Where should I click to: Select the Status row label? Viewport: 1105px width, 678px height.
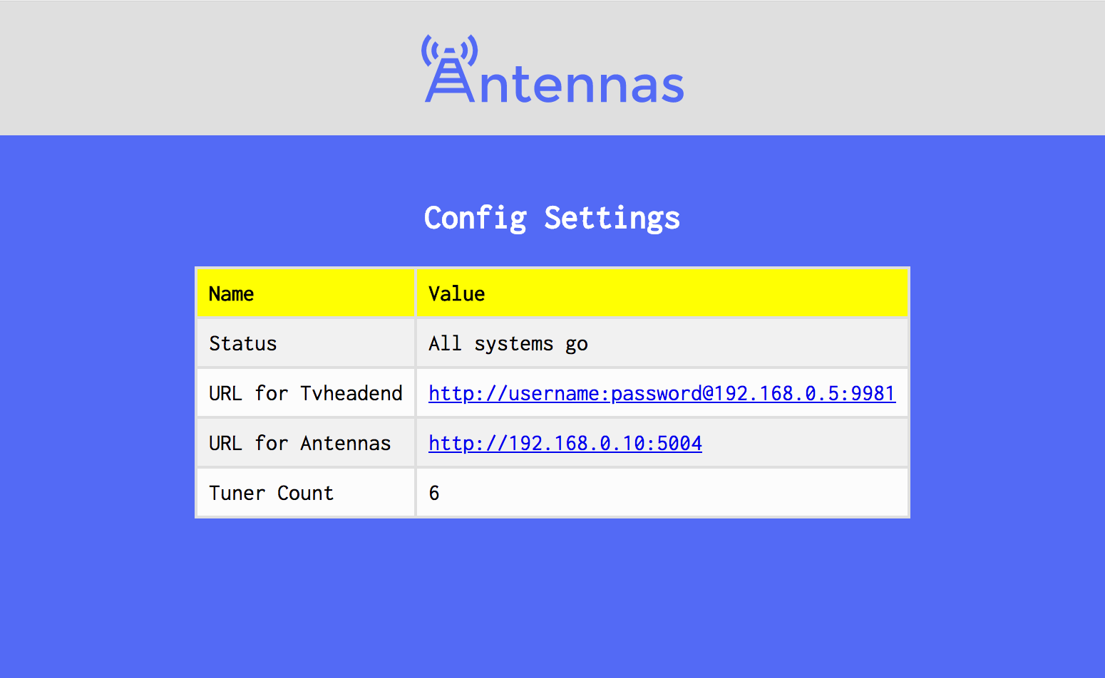pyautogui.click(x=243, y=343)
